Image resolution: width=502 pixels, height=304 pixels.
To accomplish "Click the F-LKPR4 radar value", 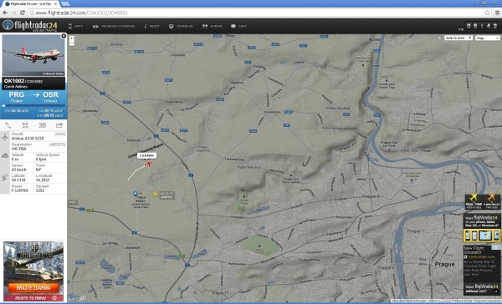I will [19, 190].
